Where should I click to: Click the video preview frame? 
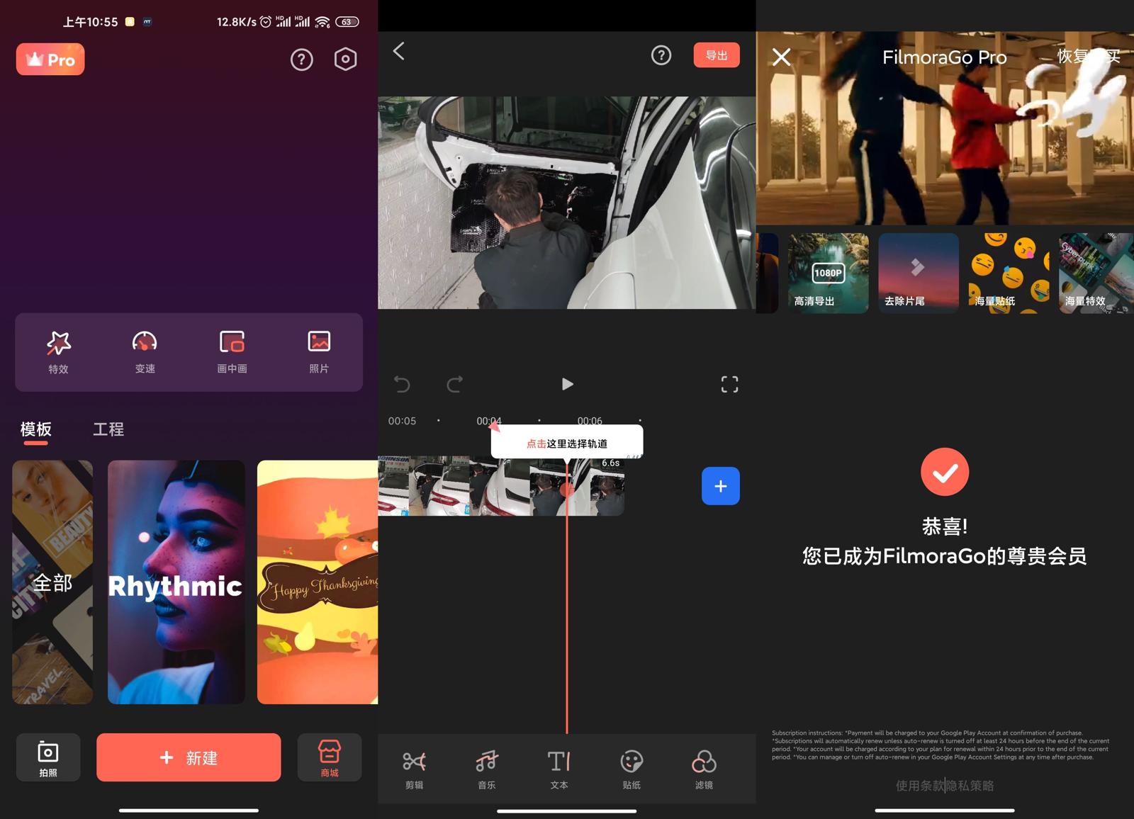pos(567,203)
